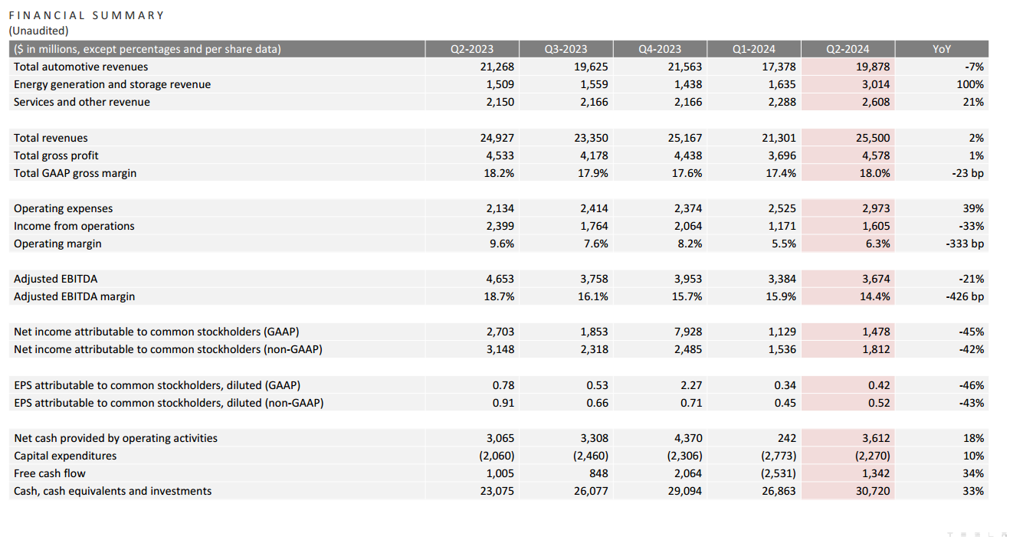
Task: Click the Operating margin row label
Action: click(x=57, y=244)
